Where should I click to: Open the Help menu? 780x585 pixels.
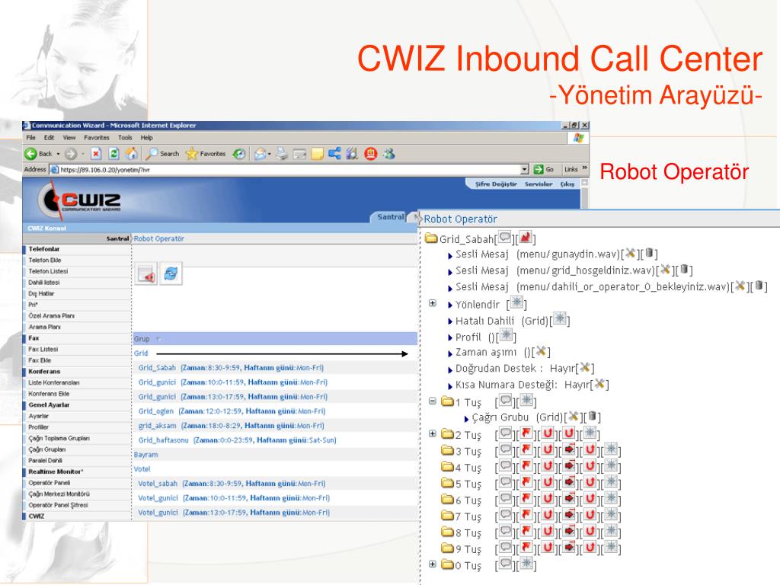coord(146,138)
